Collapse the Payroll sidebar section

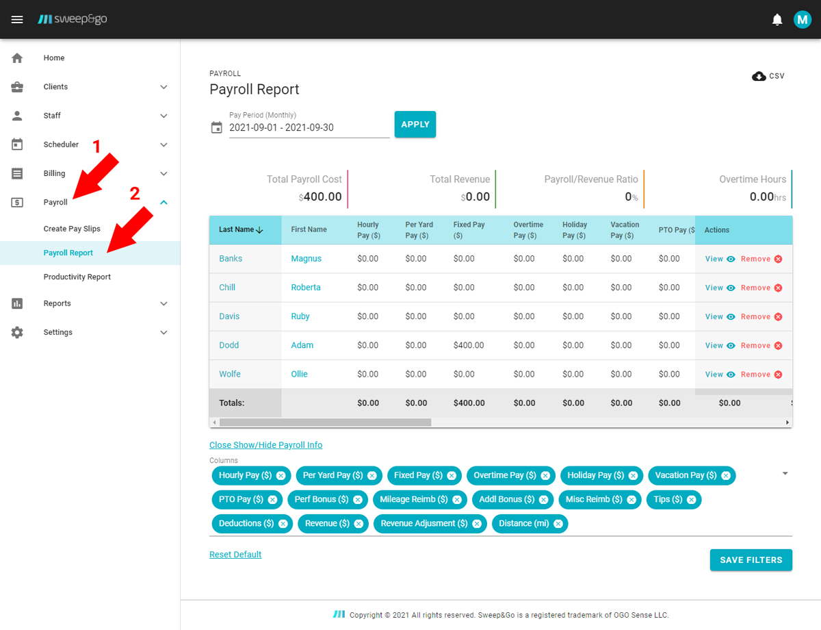[x=164, y=202]
